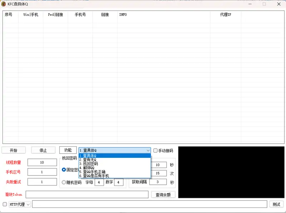Screen dimensions: 286x213
Task: Click the 代理IP column header
Action: 225,15
